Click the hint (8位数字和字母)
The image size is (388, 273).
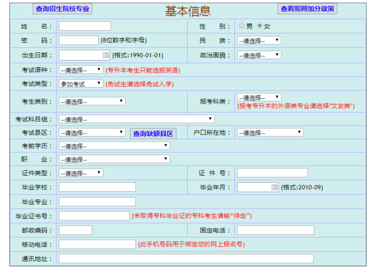(x=124, y=40)
